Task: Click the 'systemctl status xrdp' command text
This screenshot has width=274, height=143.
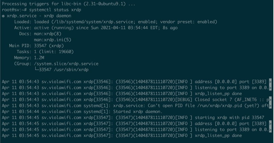Action: point(55,10)
